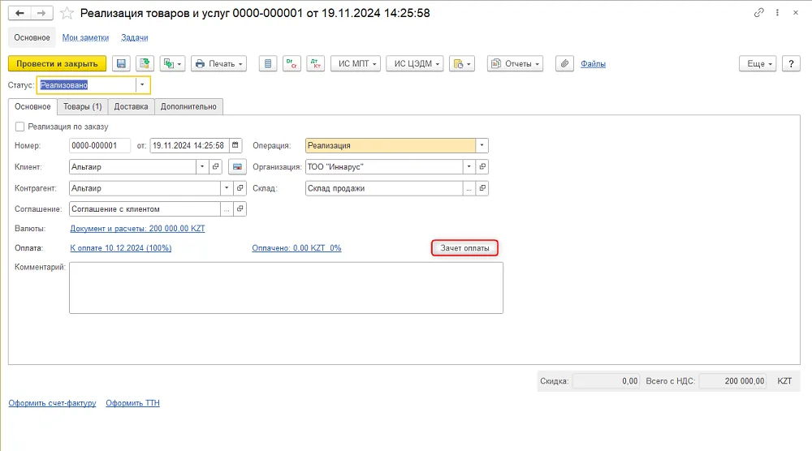This screenshot has width=812, height=451.
Task: Open the Контрагент record icon
Action: click(x=240, y=188)
